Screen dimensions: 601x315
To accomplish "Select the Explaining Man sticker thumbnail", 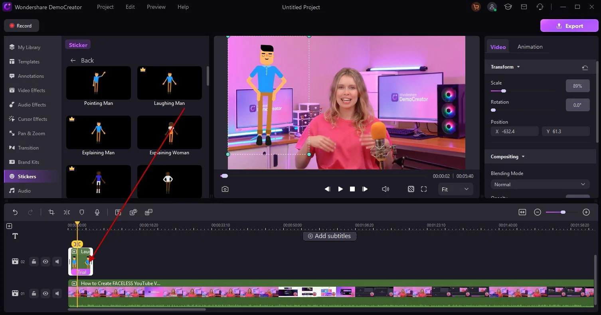I will pyautogui.click(x=99, y=132).
